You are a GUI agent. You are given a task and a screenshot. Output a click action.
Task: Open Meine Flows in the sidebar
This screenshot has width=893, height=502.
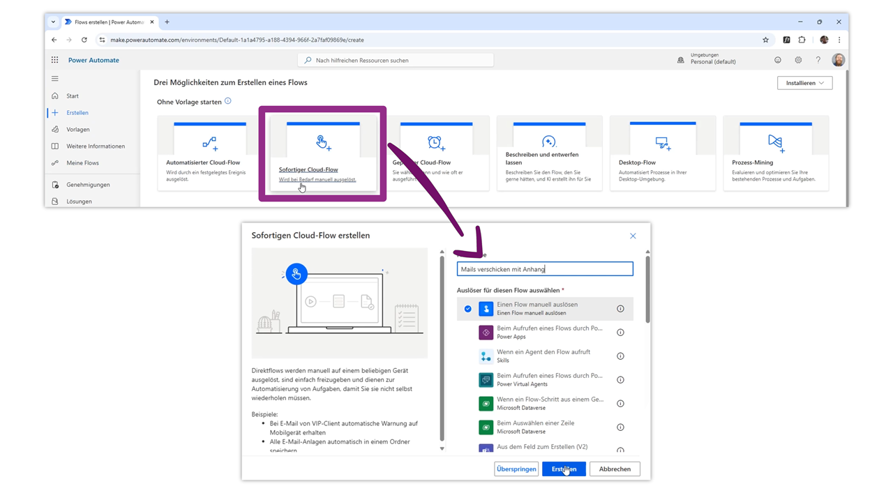[x=82, y=162]
